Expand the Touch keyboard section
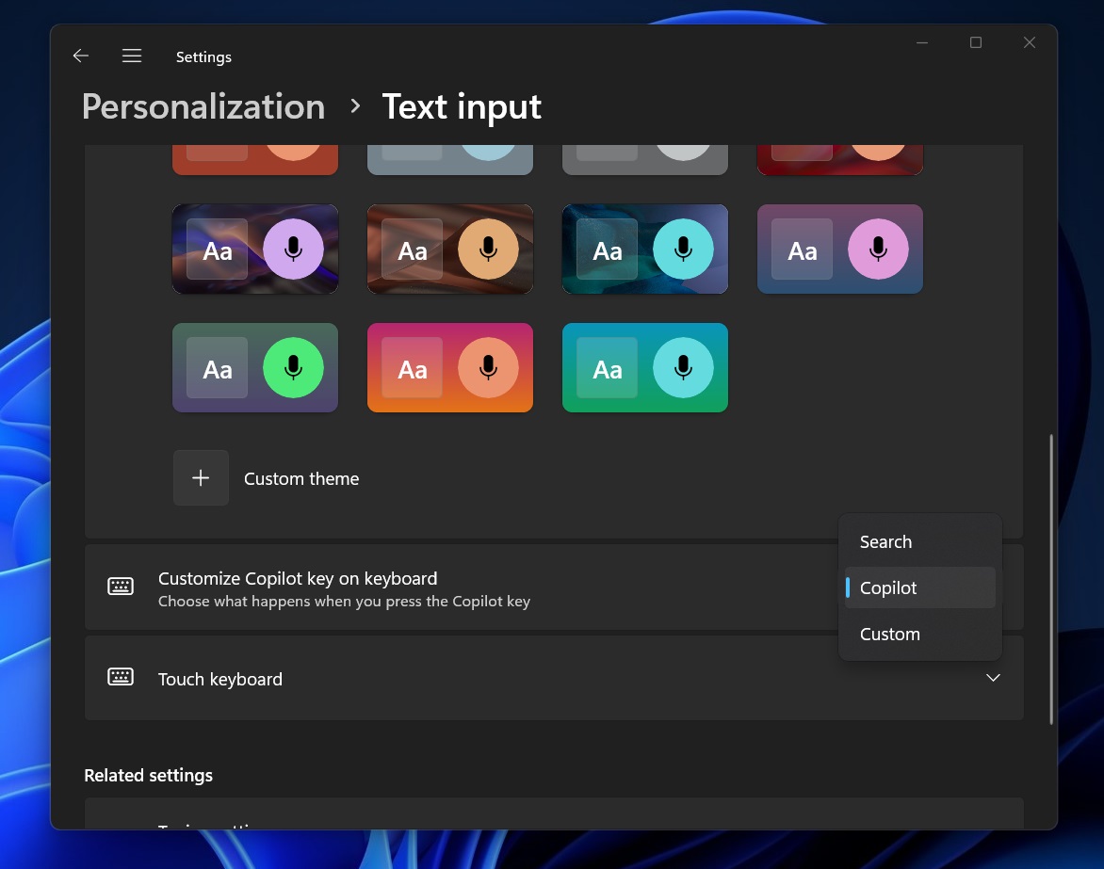The width and height of the screenshot is (1104, 869). 993,678
